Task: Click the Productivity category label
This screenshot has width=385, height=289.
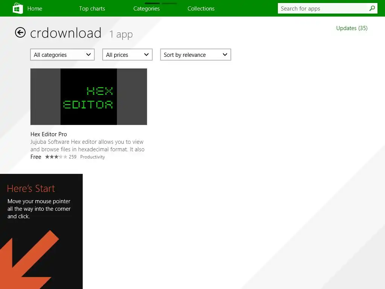Action: 92,157
